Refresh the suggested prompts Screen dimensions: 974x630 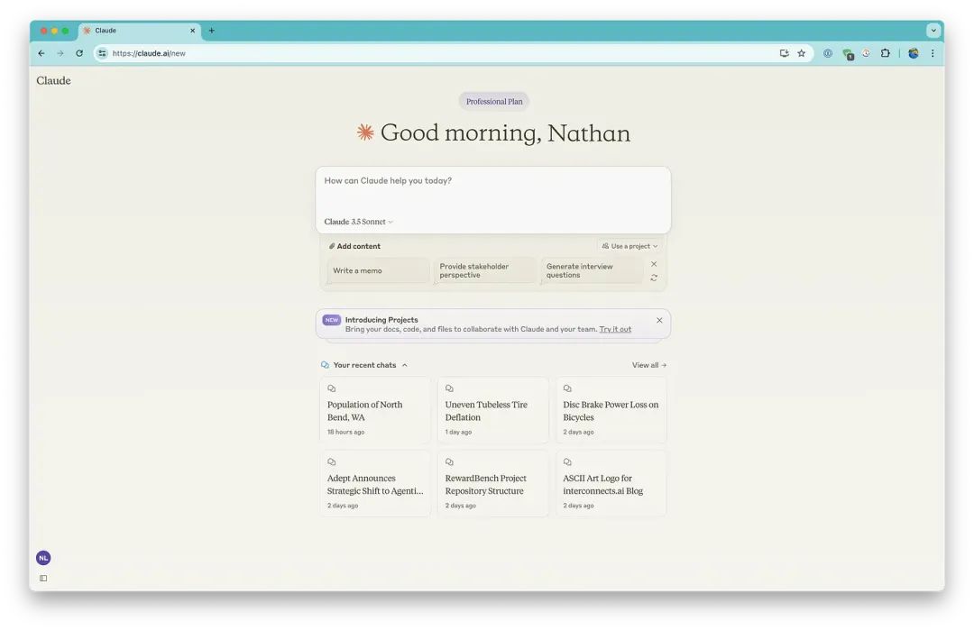pyautogui.click(x=654, y=278)
